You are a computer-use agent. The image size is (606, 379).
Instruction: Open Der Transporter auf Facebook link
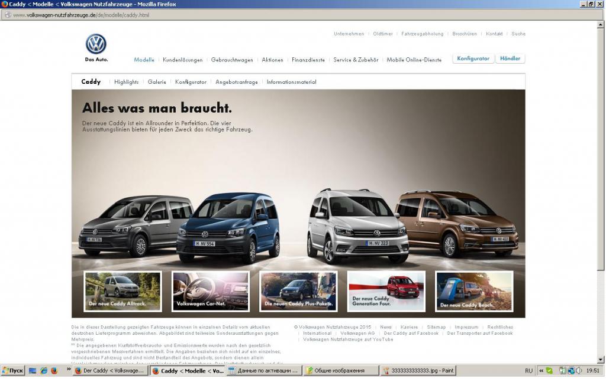[x=480, y=333]
